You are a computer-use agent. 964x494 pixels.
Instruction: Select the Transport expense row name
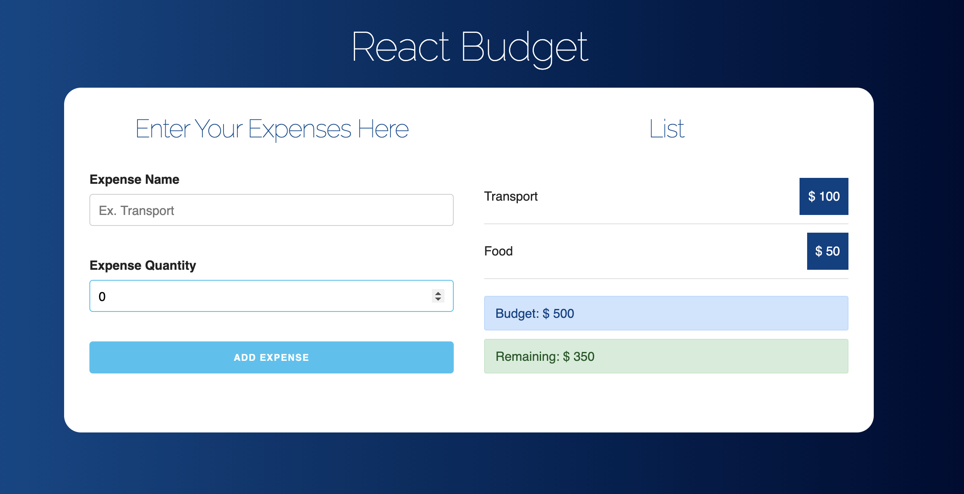point(511,196)
